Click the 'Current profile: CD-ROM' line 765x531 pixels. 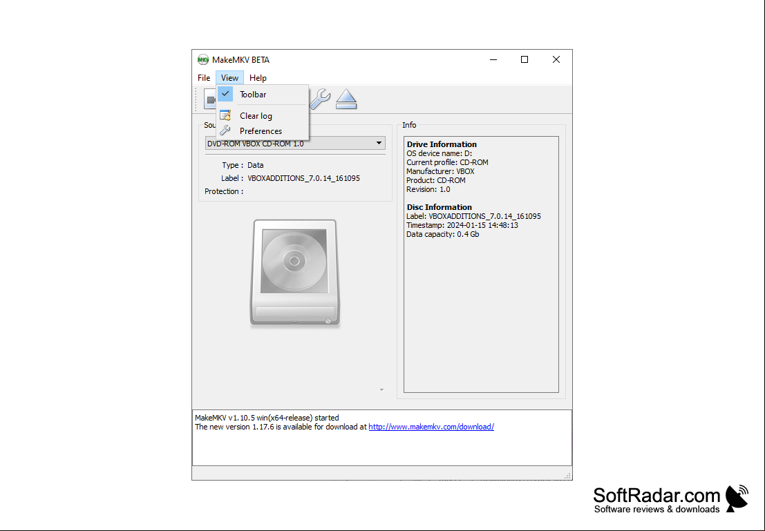point(447,162)
